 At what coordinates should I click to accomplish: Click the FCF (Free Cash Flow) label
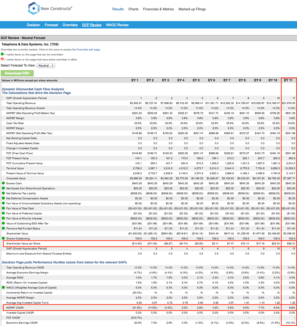pyautogui.click(x=20, y=153)
